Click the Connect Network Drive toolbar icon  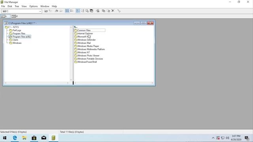pos(46,11)
